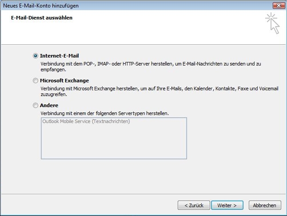Click the title bar text Neues E-Mail-Konto hinzufügen
The image size is (287, 216).
(41, 6)
